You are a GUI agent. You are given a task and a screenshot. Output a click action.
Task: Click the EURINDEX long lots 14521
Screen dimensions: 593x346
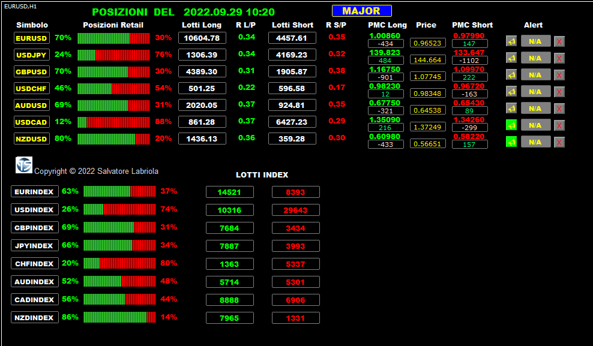pos(229,192)
